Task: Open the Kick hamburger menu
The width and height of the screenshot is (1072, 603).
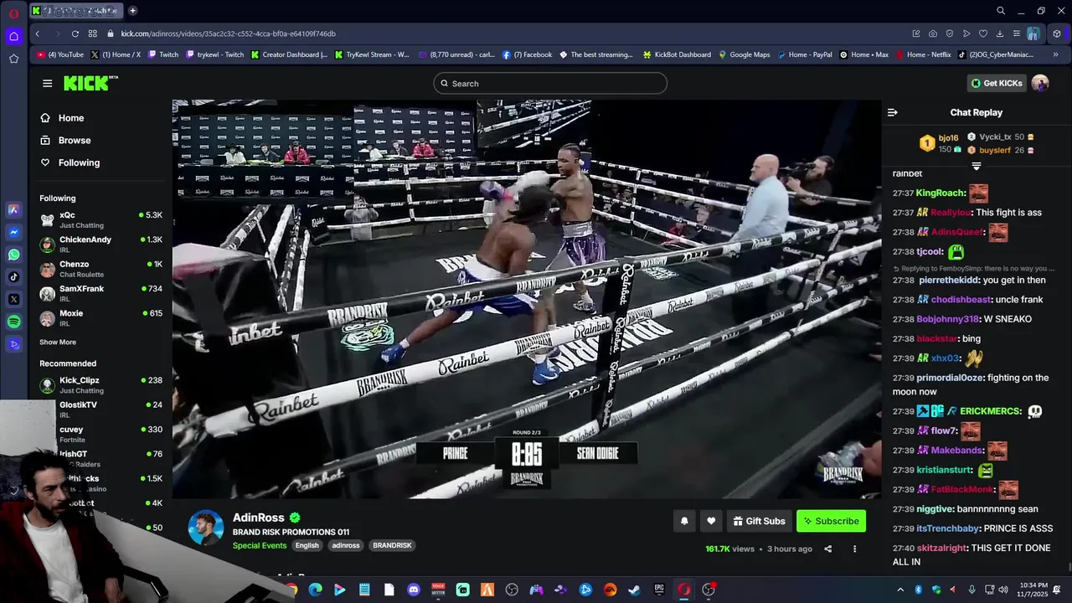Action: (47, 83)
